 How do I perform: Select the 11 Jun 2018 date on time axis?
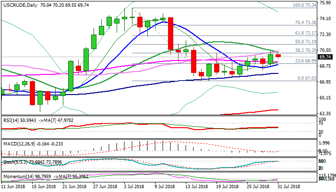(13, 186)
